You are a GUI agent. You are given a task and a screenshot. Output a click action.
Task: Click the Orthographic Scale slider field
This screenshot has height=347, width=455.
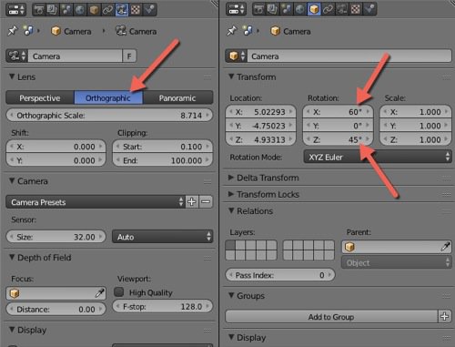pos(109,116)
